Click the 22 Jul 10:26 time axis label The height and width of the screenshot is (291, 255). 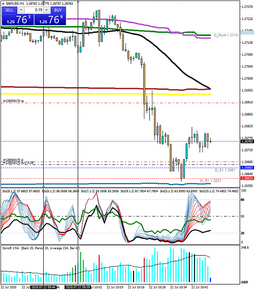click(x=157, y=287)
